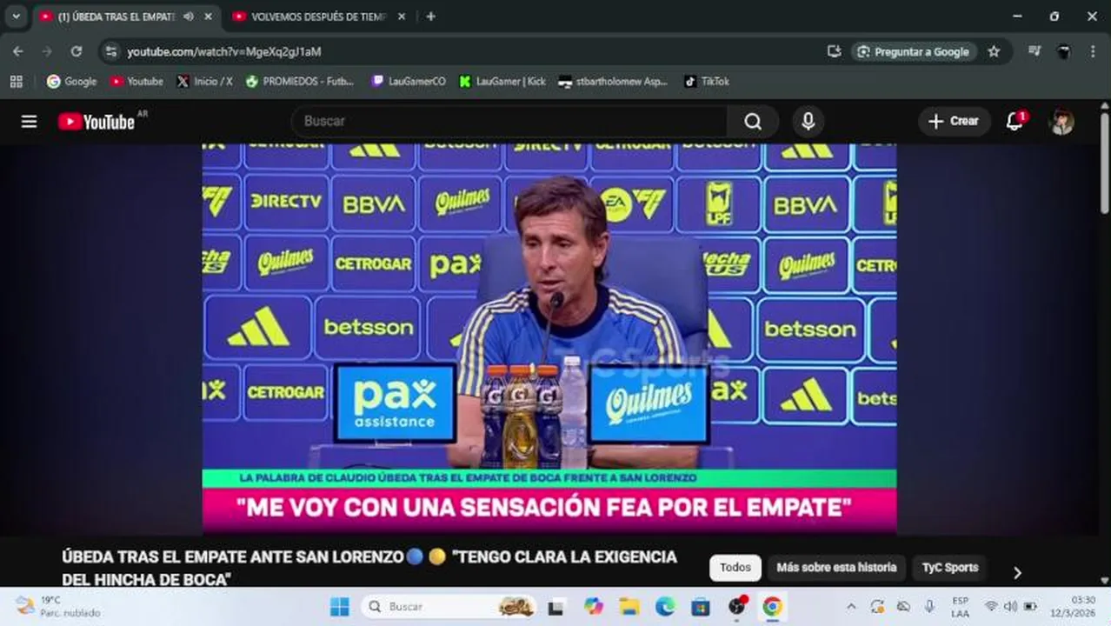Bookmark this page with star icon
This screenshot has height=626, width=1111.
pyautogui.click(x=994, y=51)
